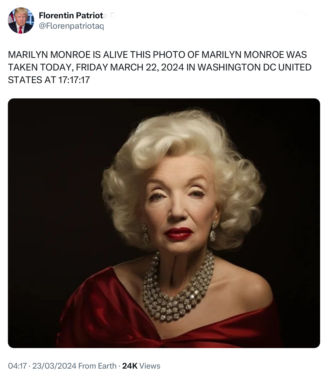The width and height of the screenshot is (330, 376).
Task: Click the 04:17 post timestamp
Action: click(17, 366)
